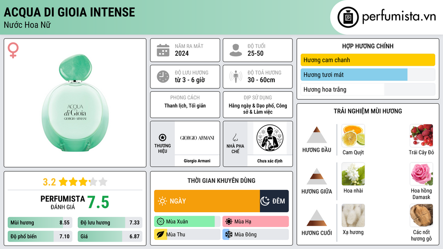Click the Cam Quýt citrus note image
This screenshot has width=443, height=249.
tap(353, 135)
